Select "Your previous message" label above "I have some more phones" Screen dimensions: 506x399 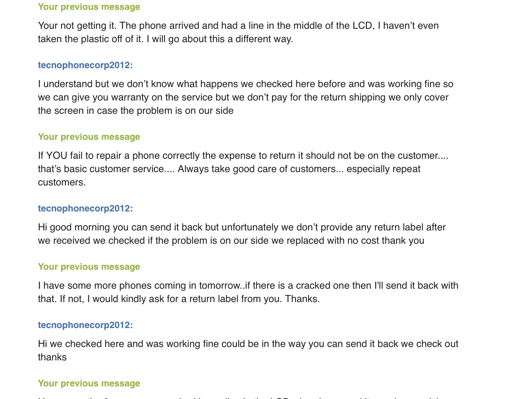pyautogui.click(x=89, y=267)
